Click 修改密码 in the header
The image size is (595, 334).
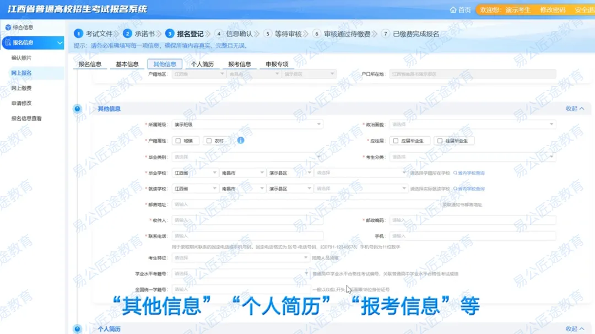point(553,10)
